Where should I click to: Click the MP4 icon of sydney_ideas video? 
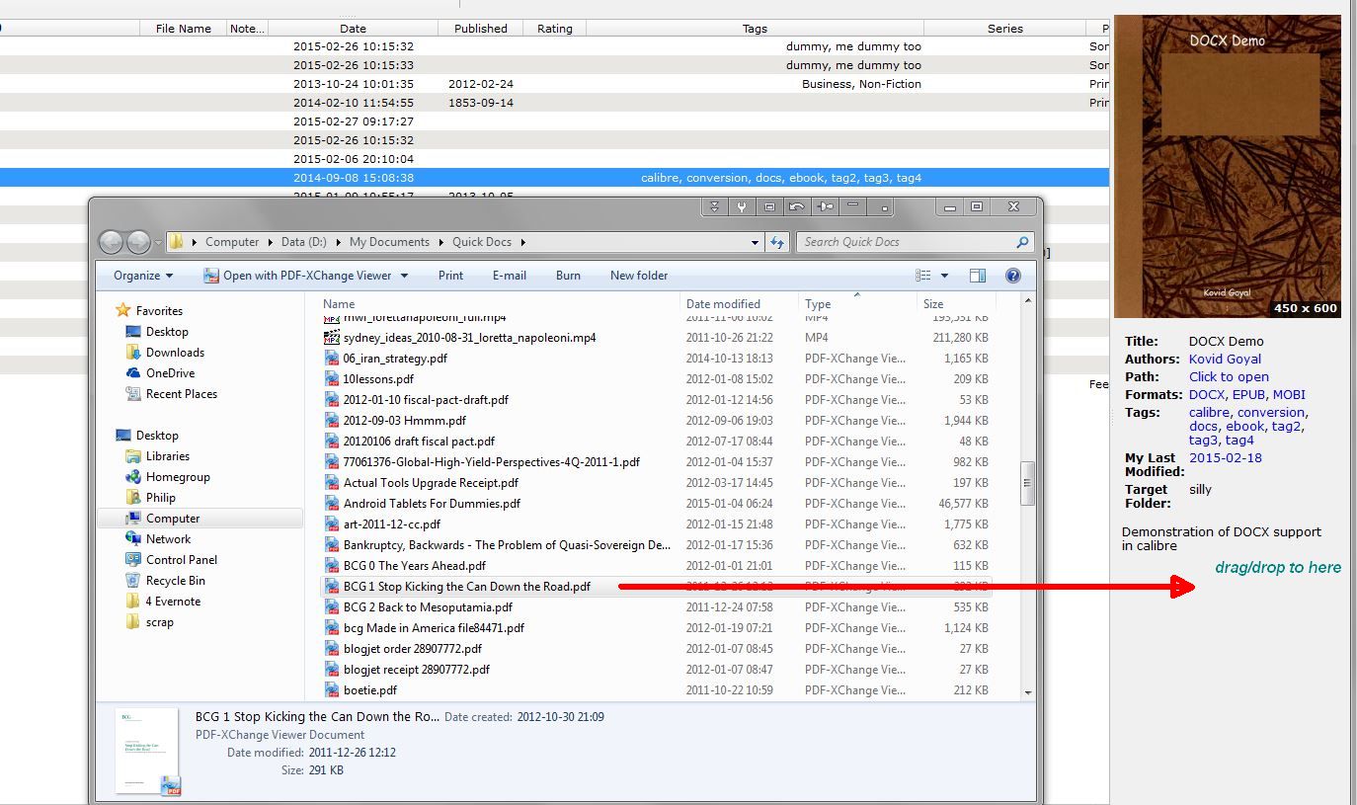pos(332,338)
